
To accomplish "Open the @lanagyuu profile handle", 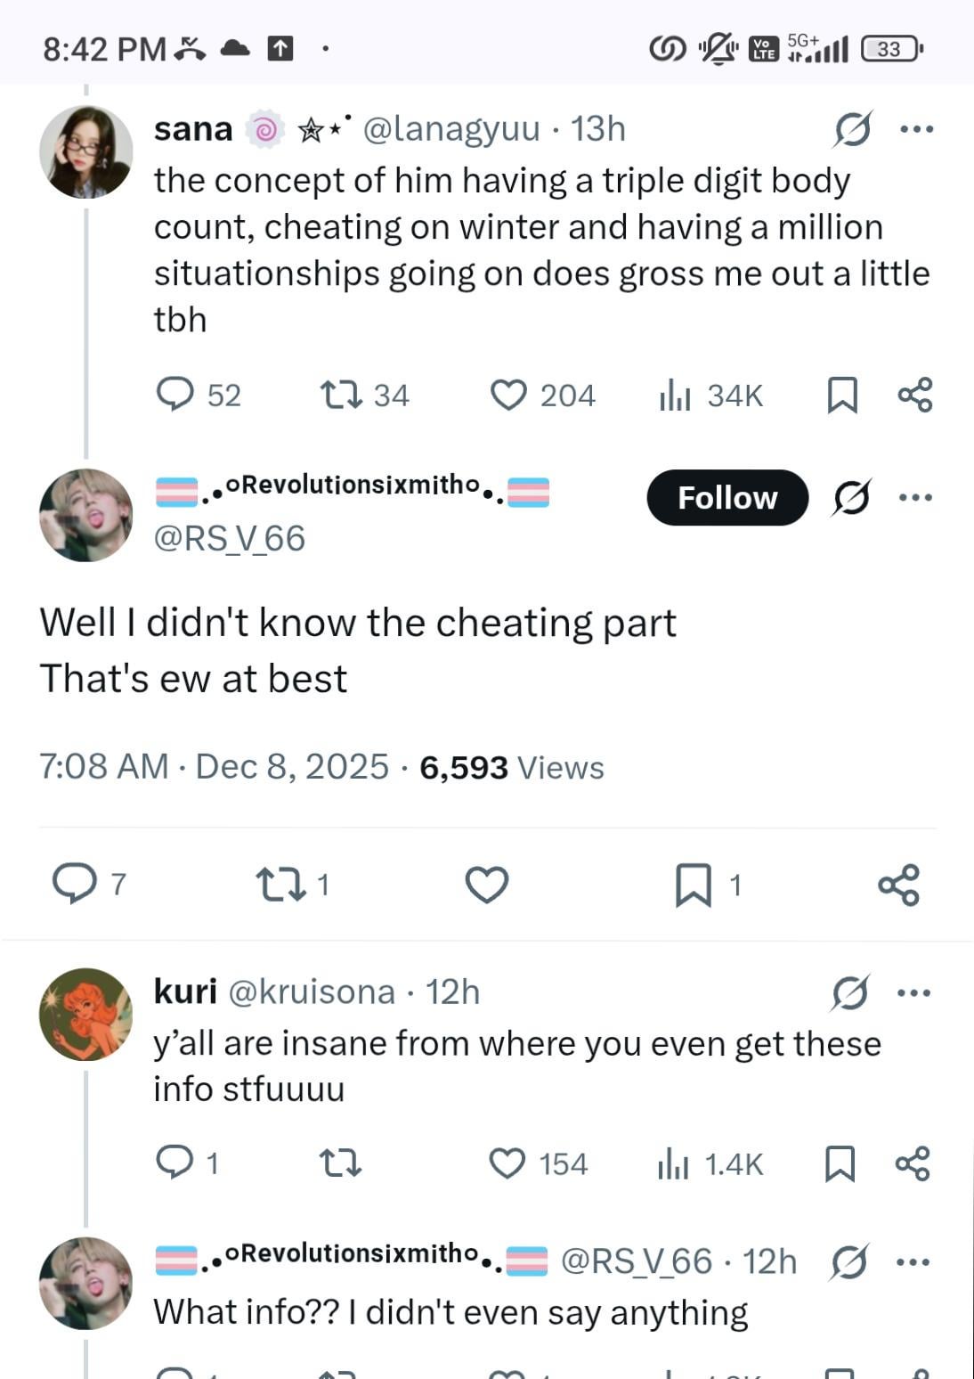I will (450, 129).
